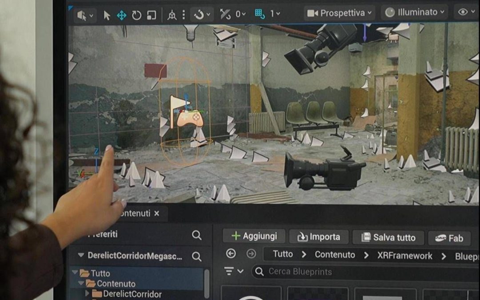Select the ceiling-mounted camera actor
The width and height of the screenshot is (480, 300).
[x=320, y=49]
